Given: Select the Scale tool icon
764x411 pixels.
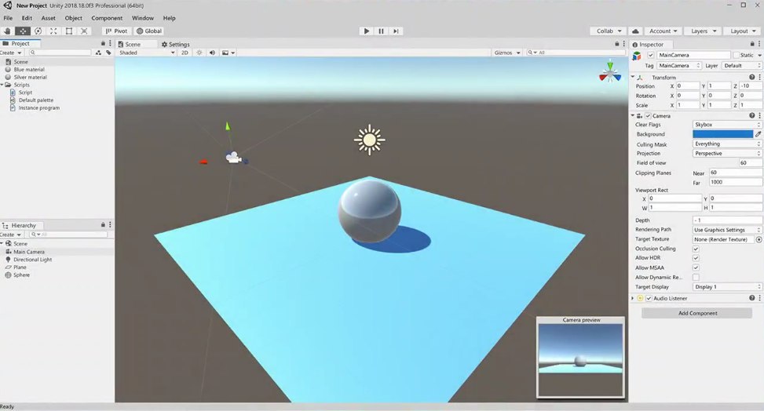Looking at the screenshot, I should (x=53, y=31).
